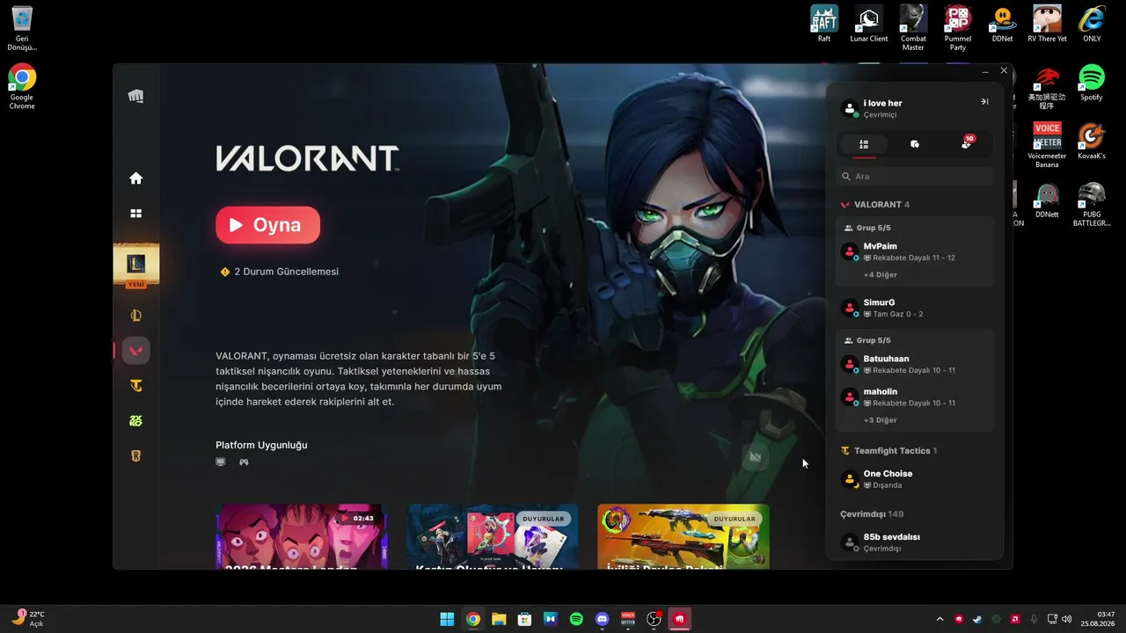
Task: Open the Microsoft Store taskbar icon
Action: pyautogui.click(x=524, y=619)
